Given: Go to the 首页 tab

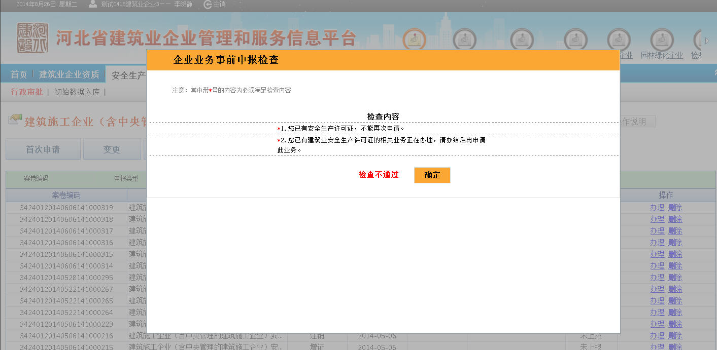Looking at the screenshot, I should pos(19,74).
